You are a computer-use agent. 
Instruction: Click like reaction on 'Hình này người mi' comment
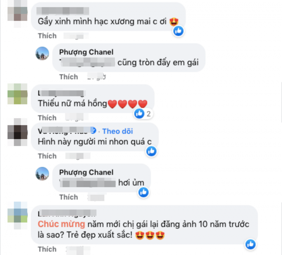click(151, 151)
